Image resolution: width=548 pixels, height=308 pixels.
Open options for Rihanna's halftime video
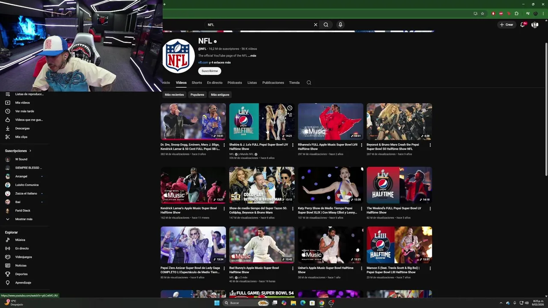362,145
